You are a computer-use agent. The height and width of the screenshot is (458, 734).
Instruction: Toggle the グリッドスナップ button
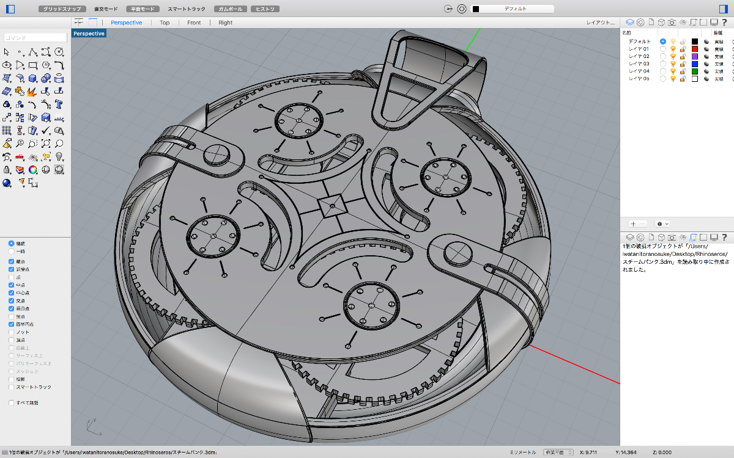pyautogui.click(x=62, y=9)
